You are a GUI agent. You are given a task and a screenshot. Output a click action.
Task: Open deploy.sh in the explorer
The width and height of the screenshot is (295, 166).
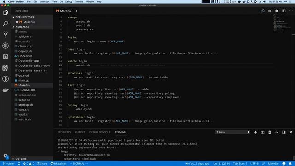(25, 51)
